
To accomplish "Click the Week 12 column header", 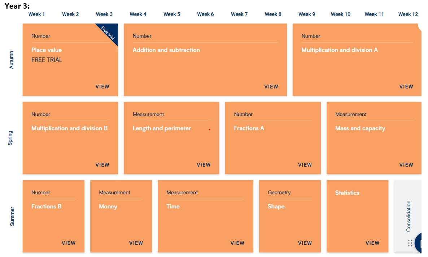I will pyautogui.click(x=408, y=14).
